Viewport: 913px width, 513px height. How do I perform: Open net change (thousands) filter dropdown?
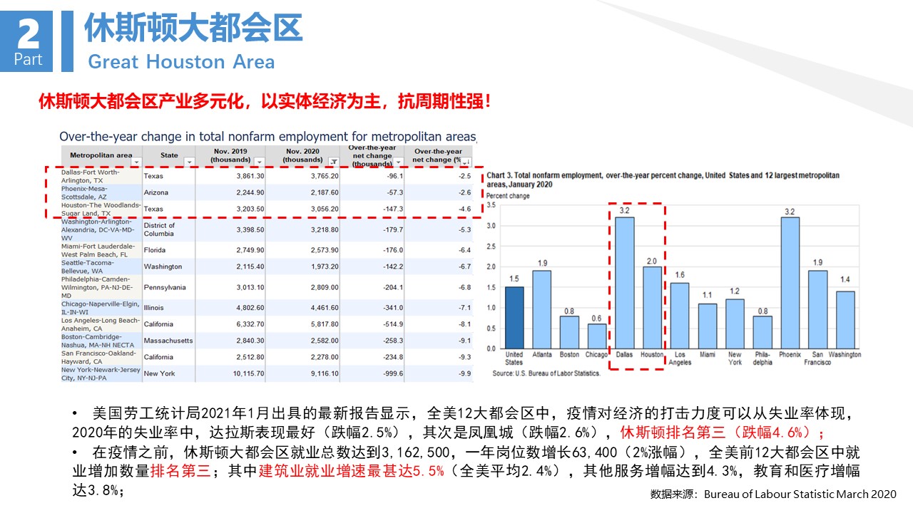click(397, 163)
